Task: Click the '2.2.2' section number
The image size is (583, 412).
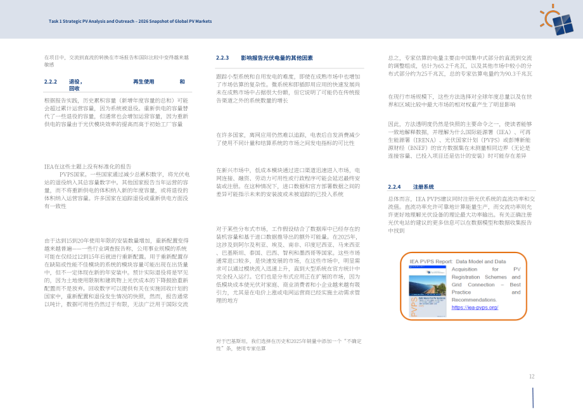Action: click(x=51, y=82)
